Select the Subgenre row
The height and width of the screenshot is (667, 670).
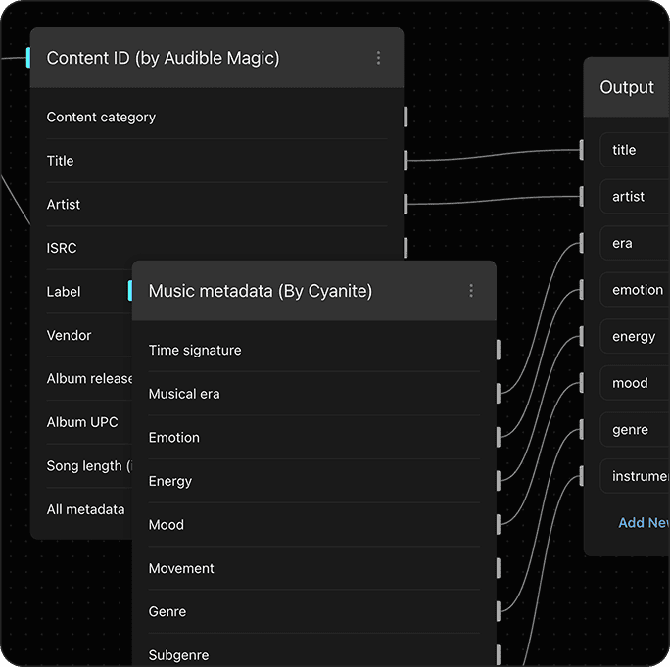point(178,654)
